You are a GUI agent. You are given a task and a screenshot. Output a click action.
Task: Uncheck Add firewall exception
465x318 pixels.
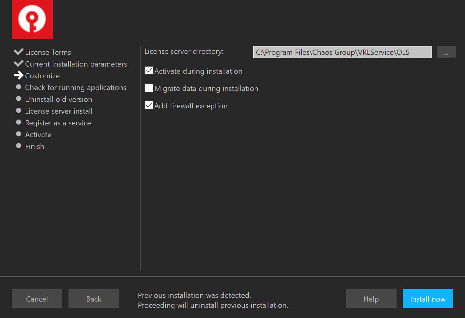pyautogui.click(x=148, y=105)
